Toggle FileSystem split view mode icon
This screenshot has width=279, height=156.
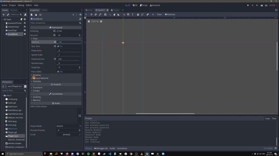[25, 86]
